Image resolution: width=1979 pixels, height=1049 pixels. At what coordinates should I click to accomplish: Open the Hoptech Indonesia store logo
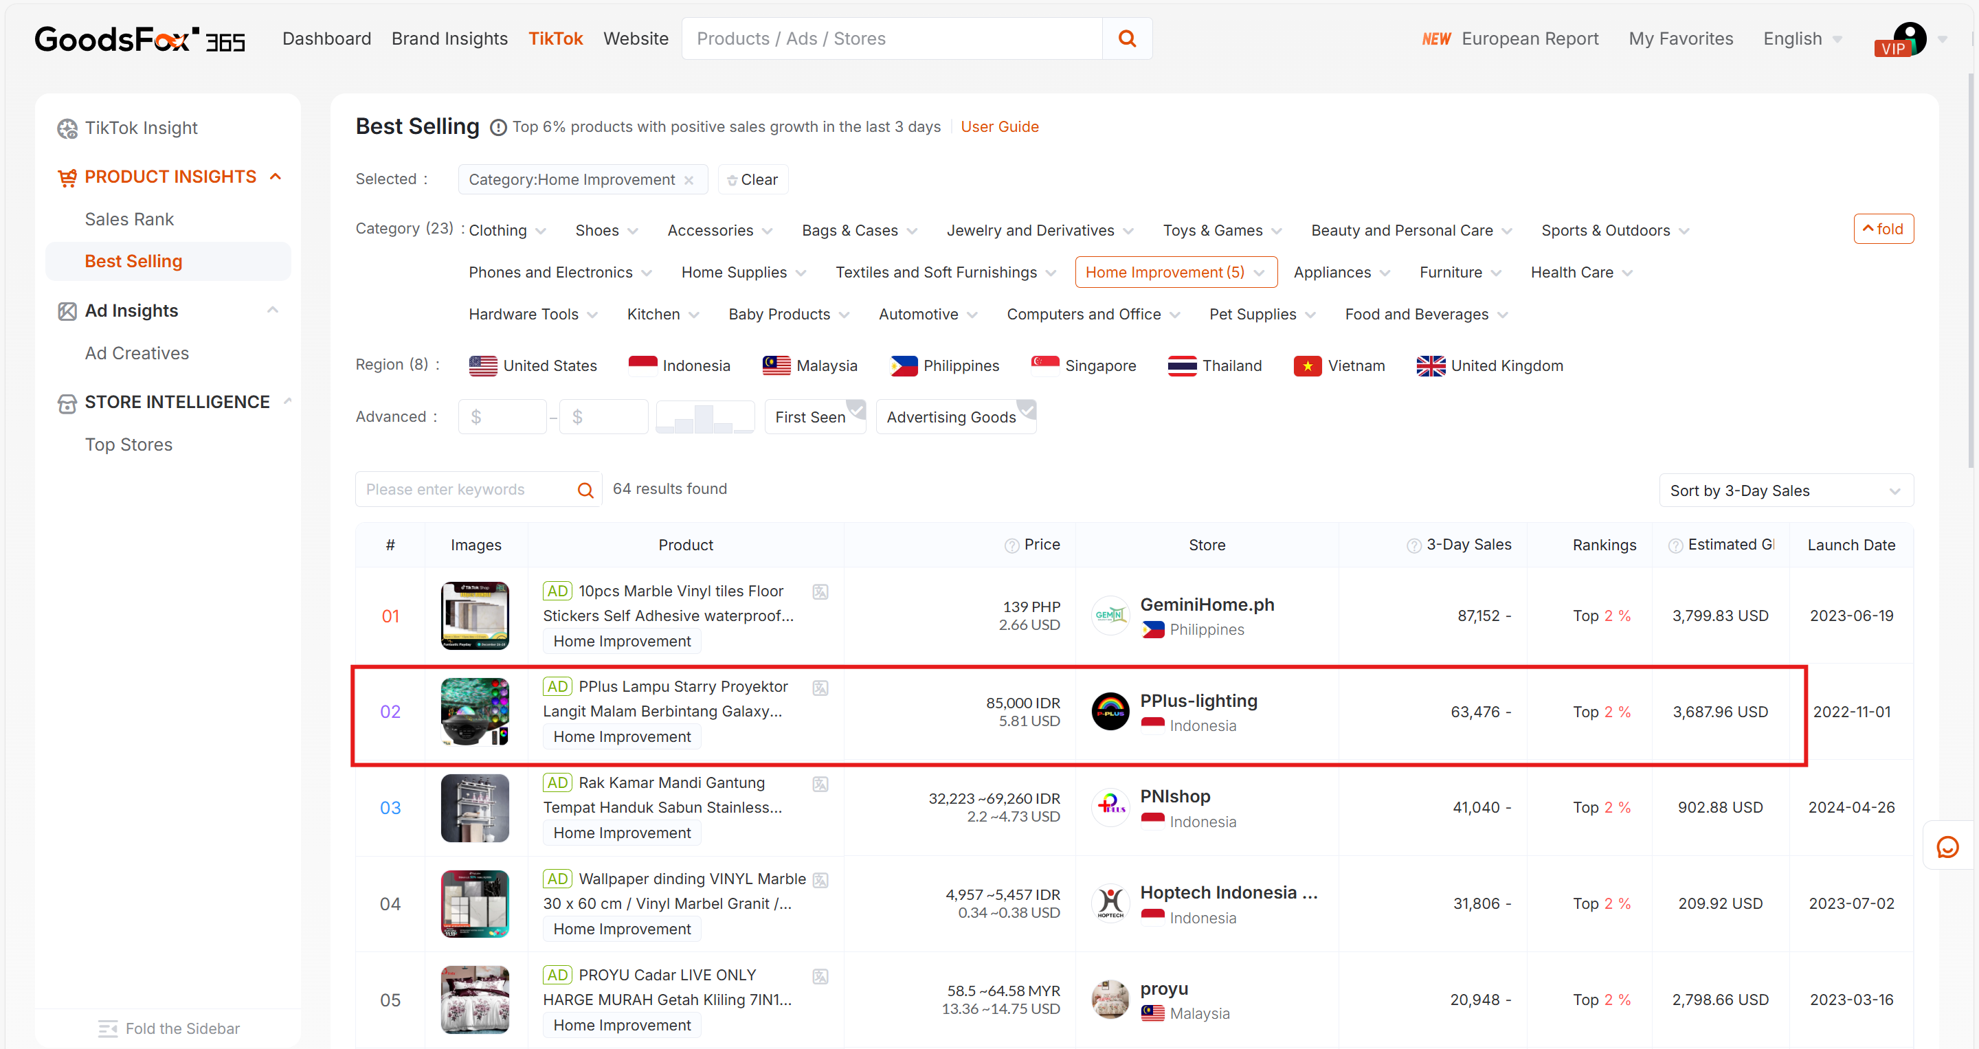[x=1110, y=904]
